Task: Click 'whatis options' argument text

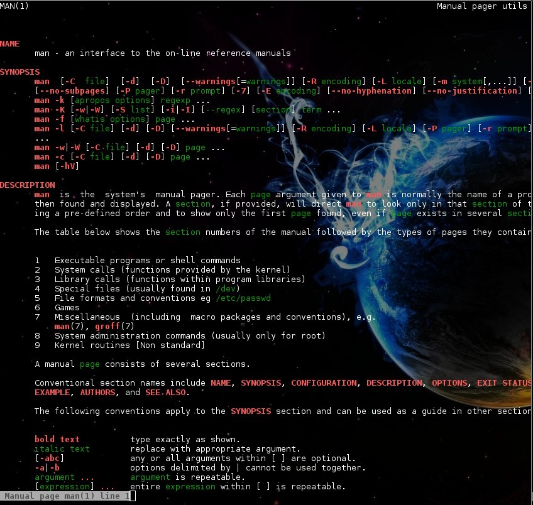Action: [109, 119]
